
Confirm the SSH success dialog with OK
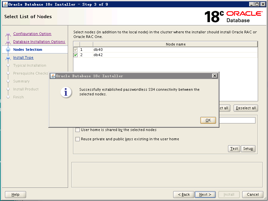[208, 120]
